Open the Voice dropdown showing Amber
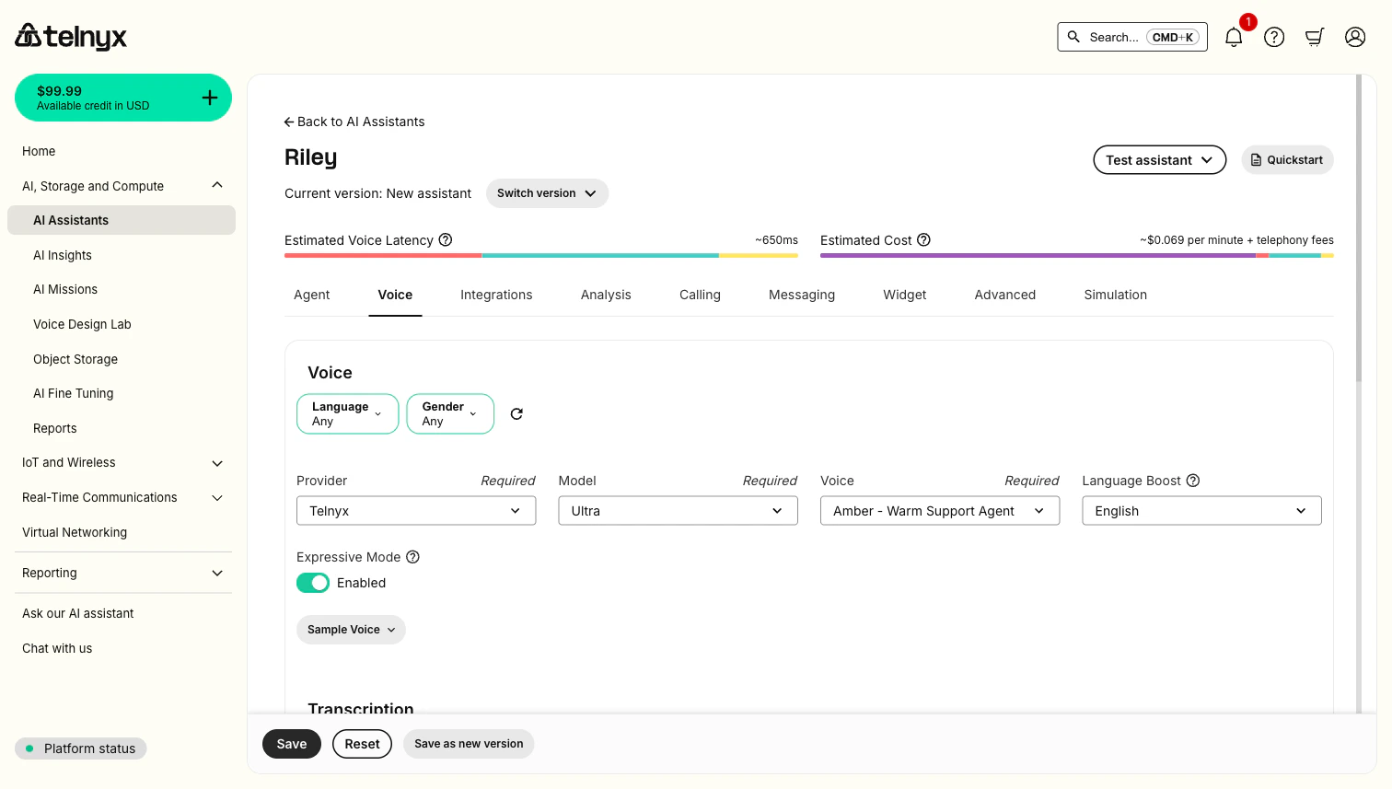 pyautogui.click(x=939, y=510)
